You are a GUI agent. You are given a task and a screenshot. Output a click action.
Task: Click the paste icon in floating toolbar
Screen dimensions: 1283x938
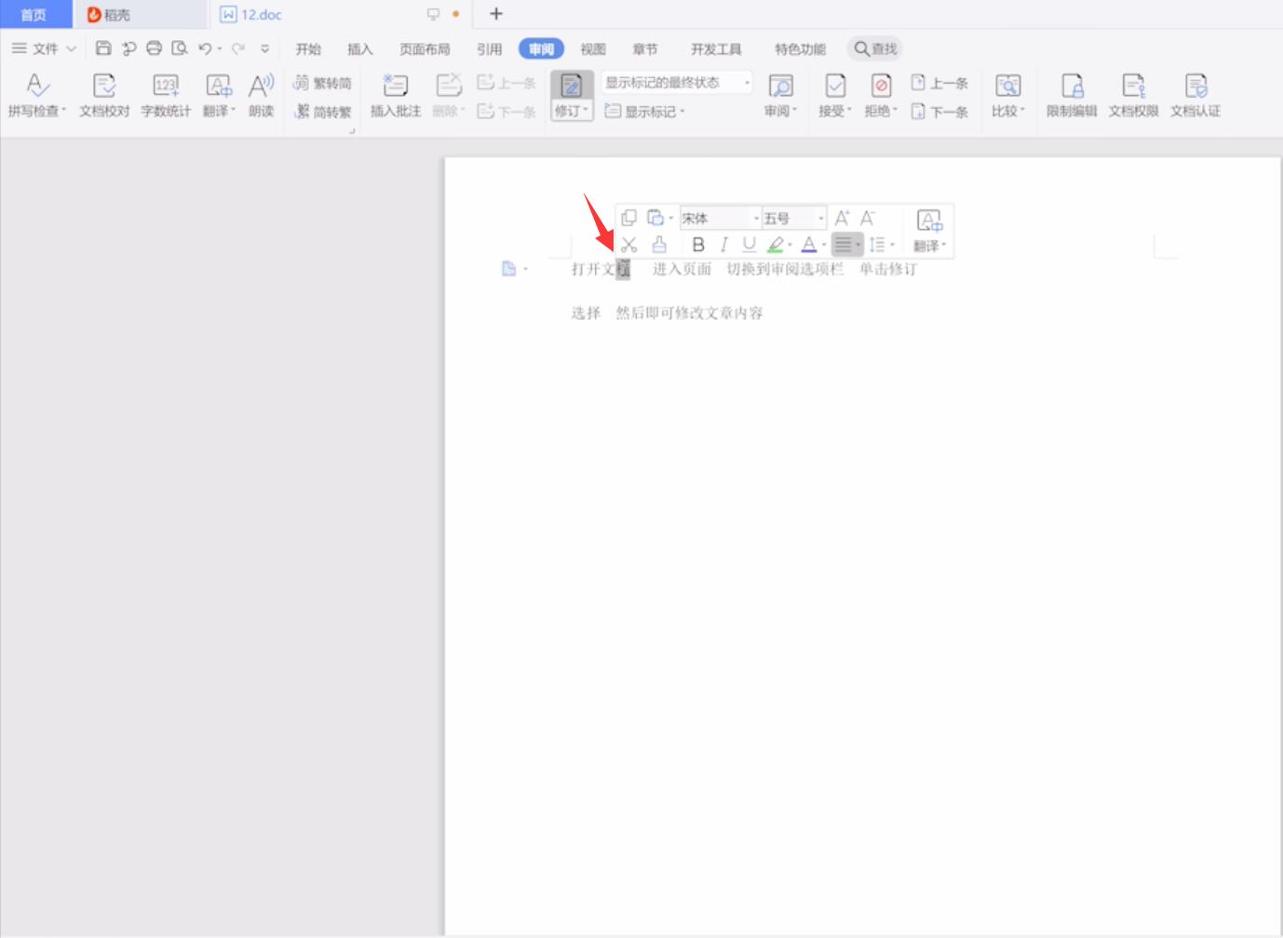655,218
